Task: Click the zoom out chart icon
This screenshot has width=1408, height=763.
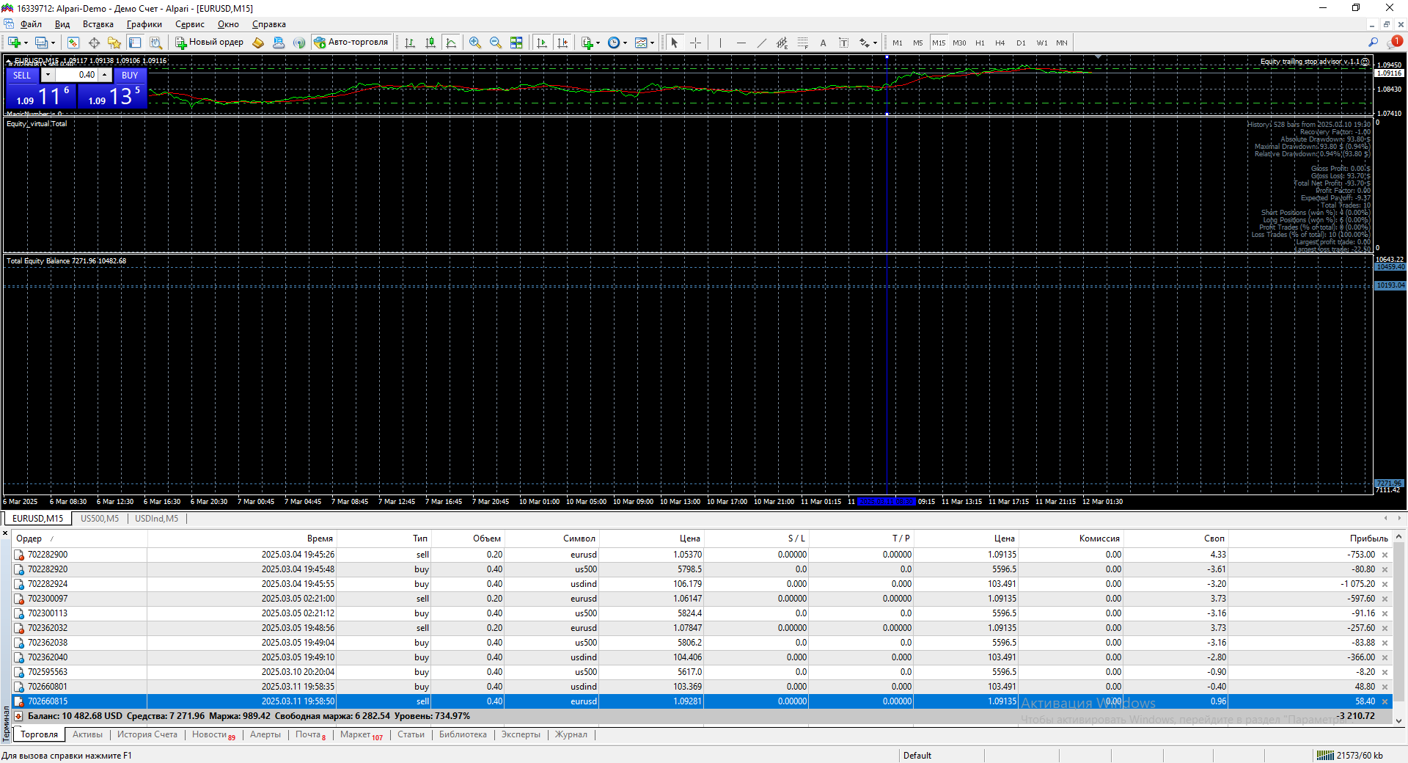Action: pos(496,43)
